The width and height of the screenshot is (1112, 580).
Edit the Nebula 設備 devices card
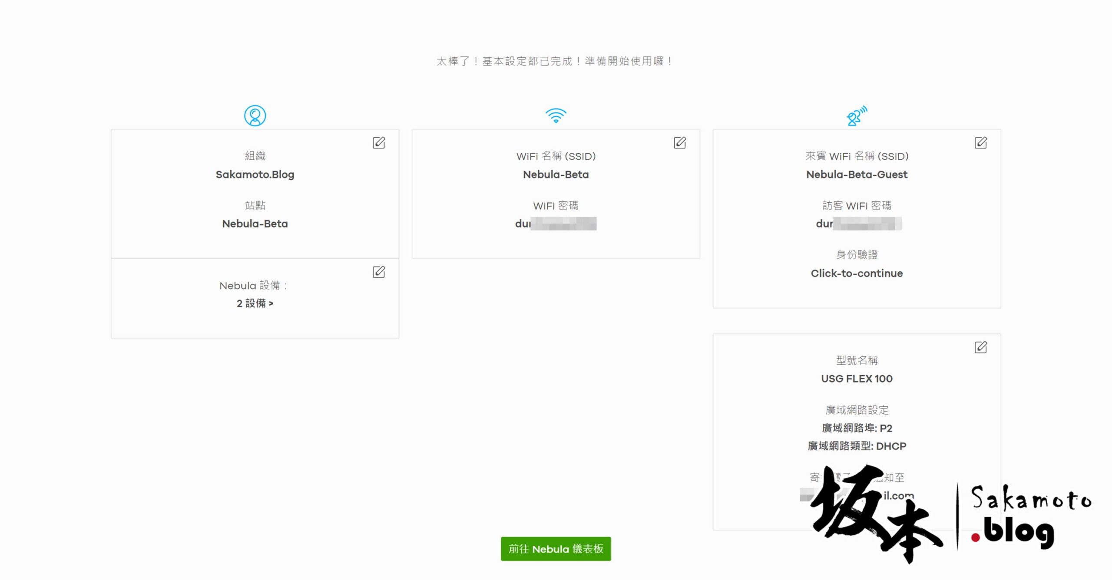coord(379,272)
